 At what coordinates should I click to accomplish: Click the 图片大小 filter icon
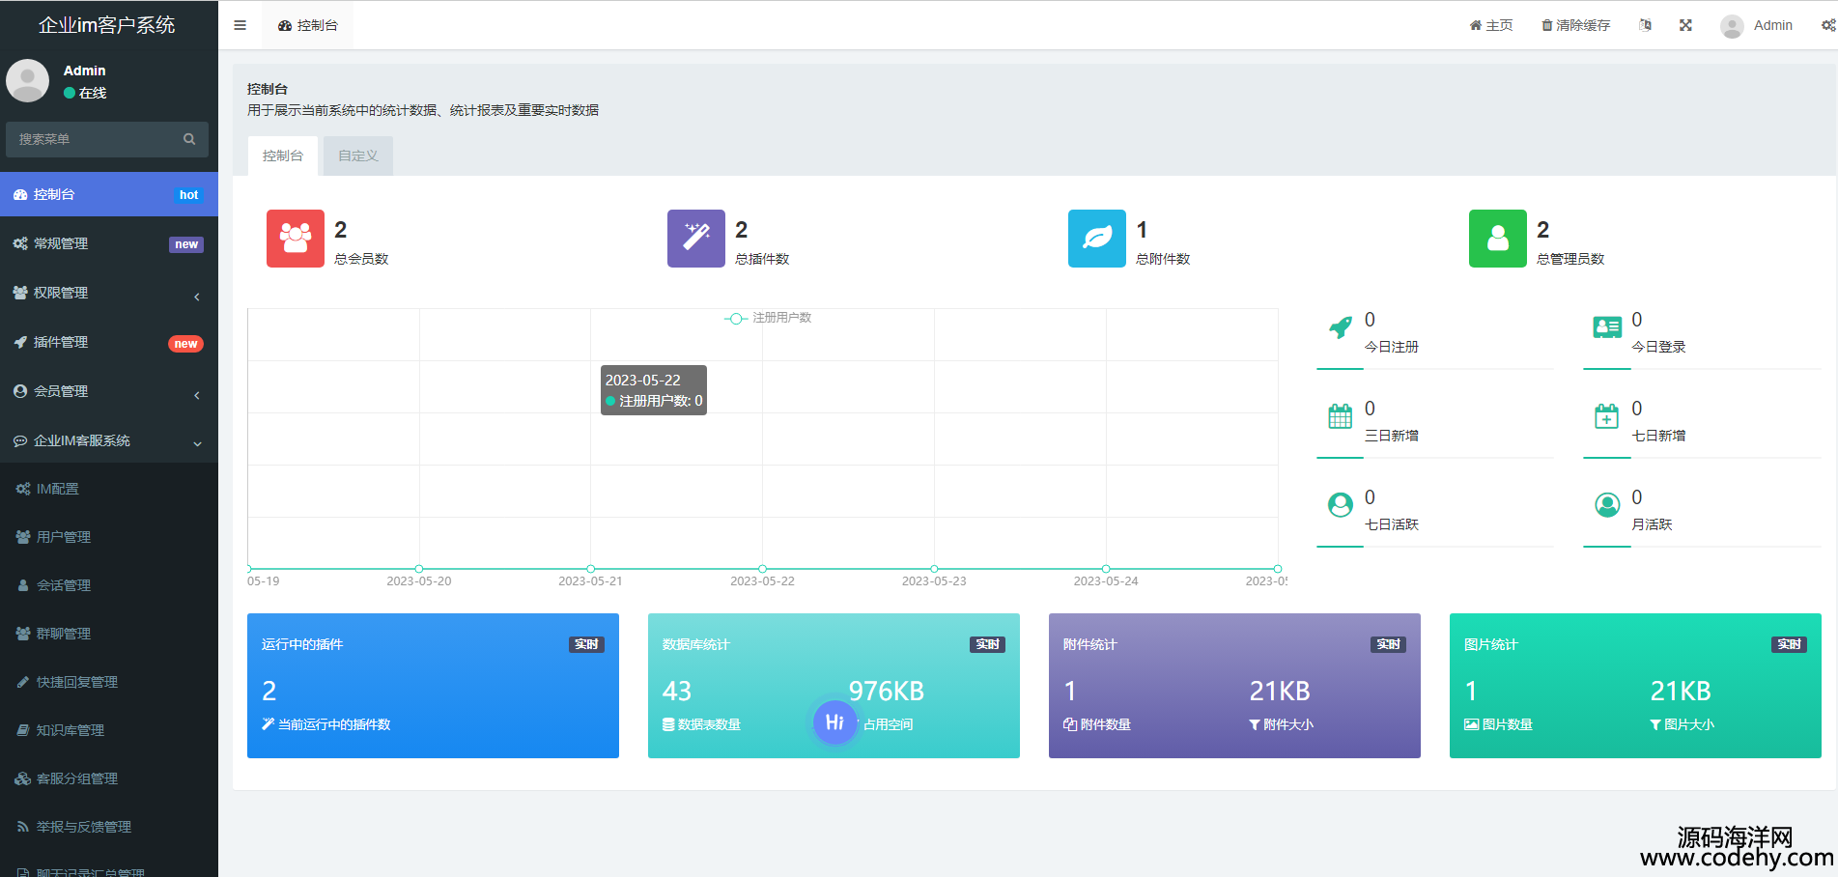tap(1655, 724)
